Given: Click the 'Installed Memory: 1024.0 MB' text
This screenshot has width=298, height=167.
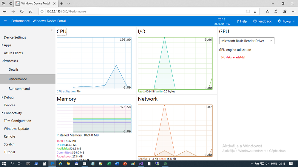Looking at the screenshot, I should [x=78, y=135].
